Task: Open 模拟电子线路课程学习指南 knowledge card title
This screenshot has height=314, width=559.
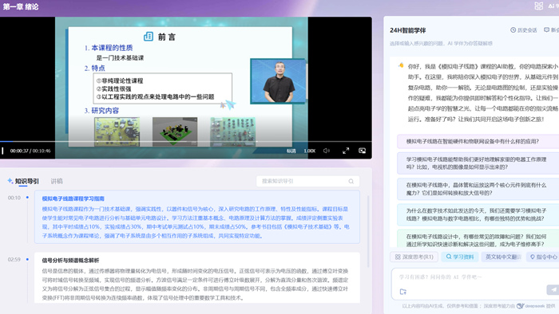Action: pyautogui.click(x=73, y=198)
